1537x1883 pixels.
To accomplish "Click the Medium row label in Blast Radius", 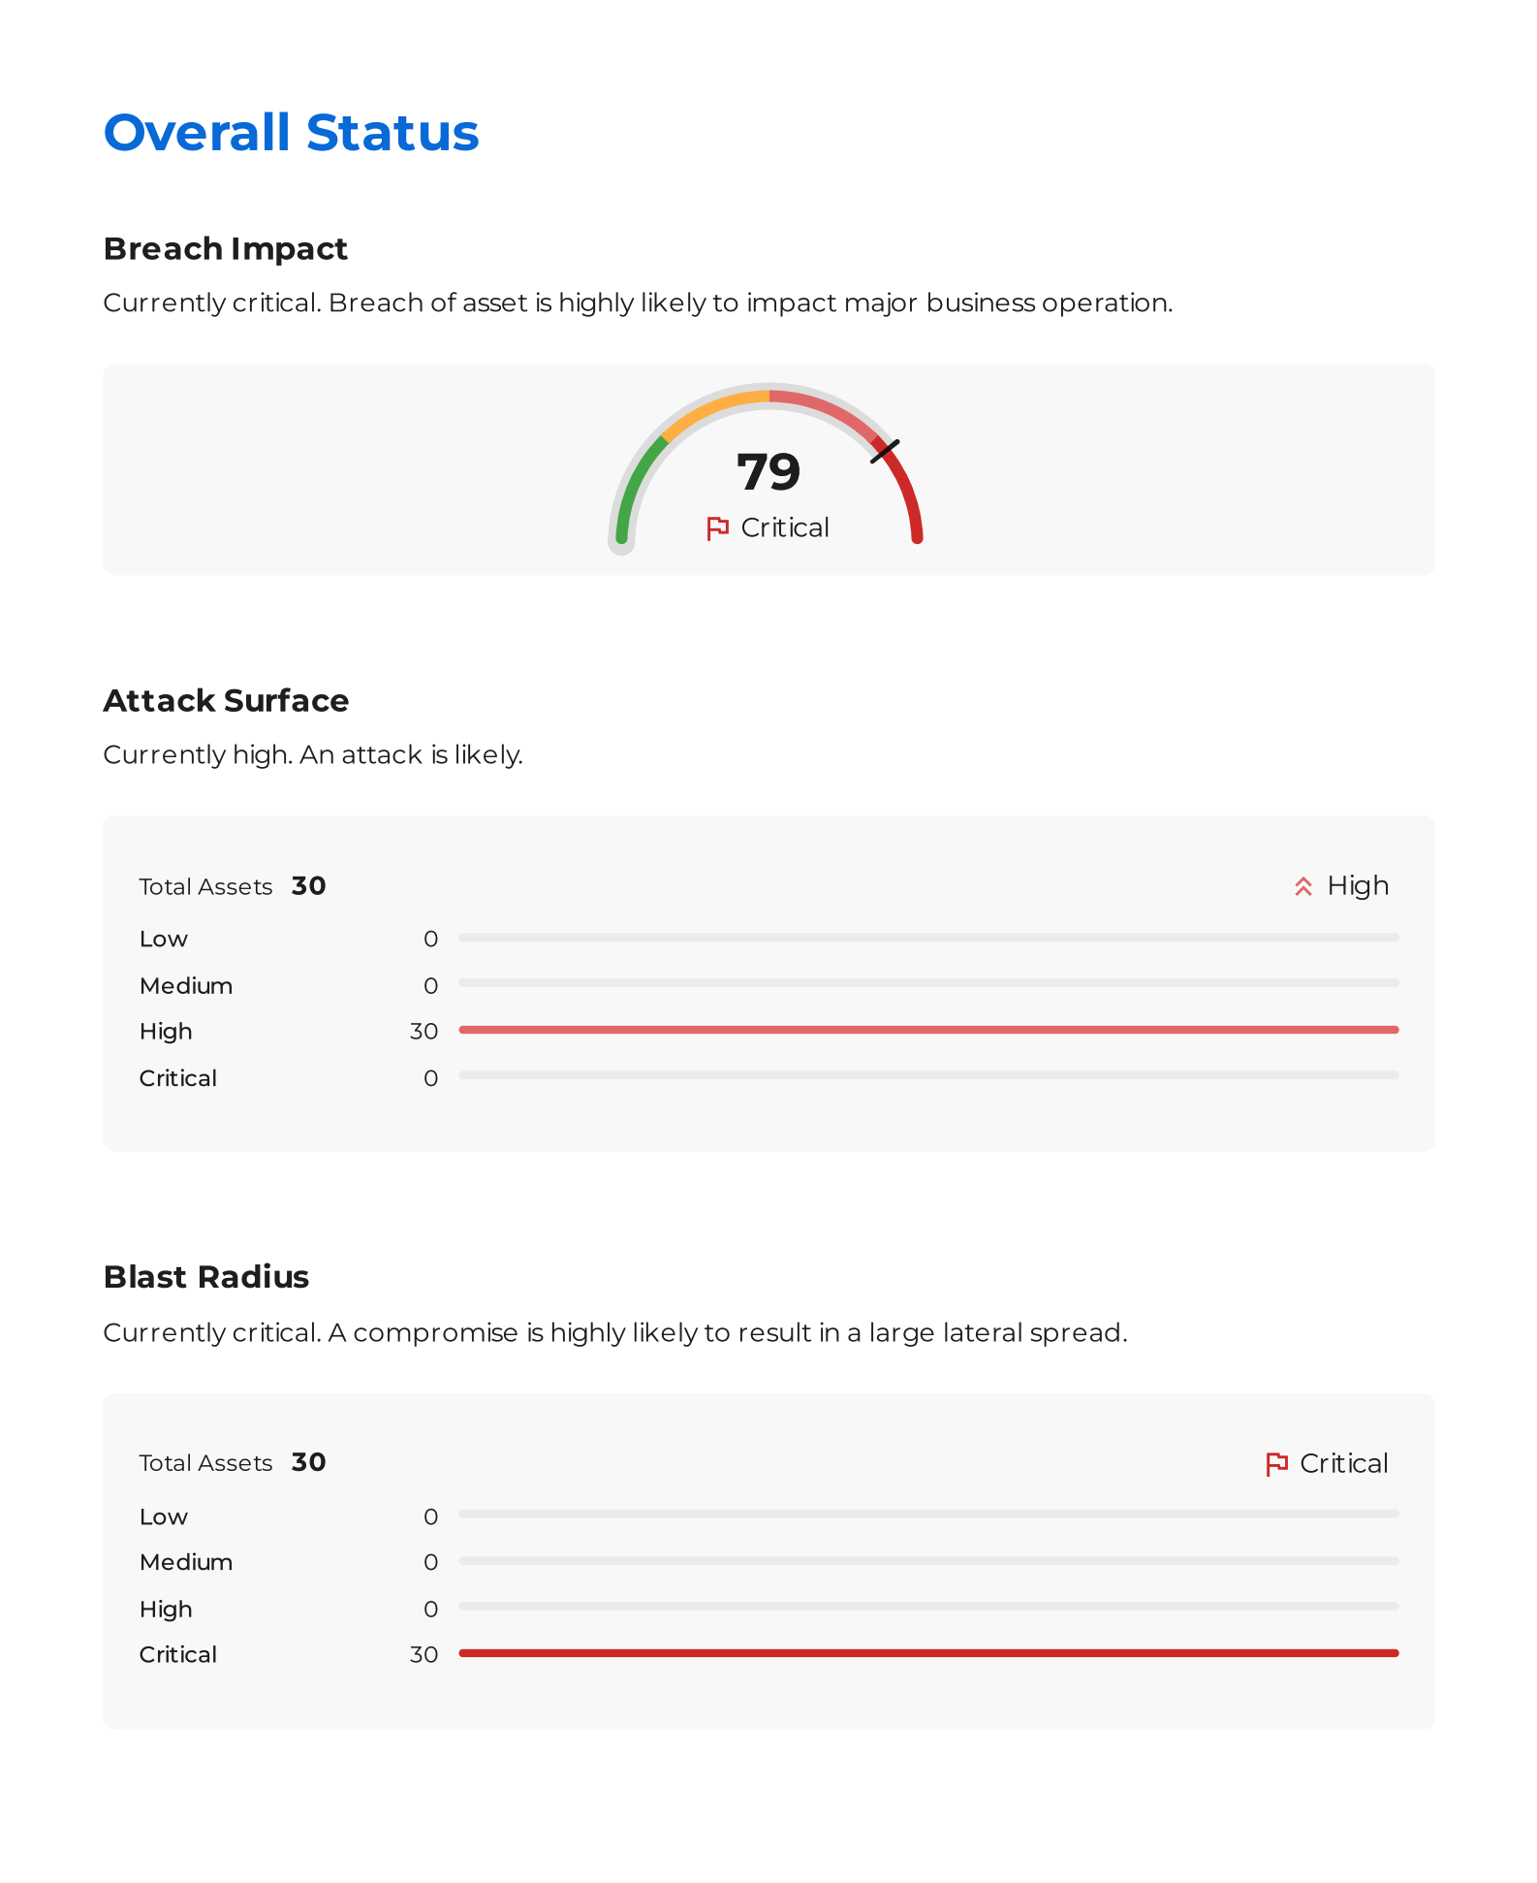I will point(186,1562).
